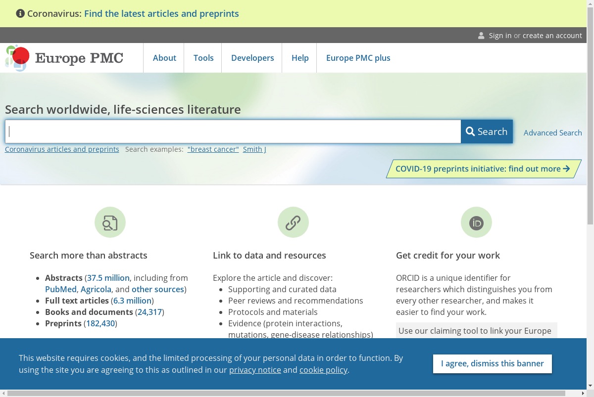The width and height of the screenshot is (594, 397).
Task: Click the ORCID iD circle icon
Action: point(476,222)
